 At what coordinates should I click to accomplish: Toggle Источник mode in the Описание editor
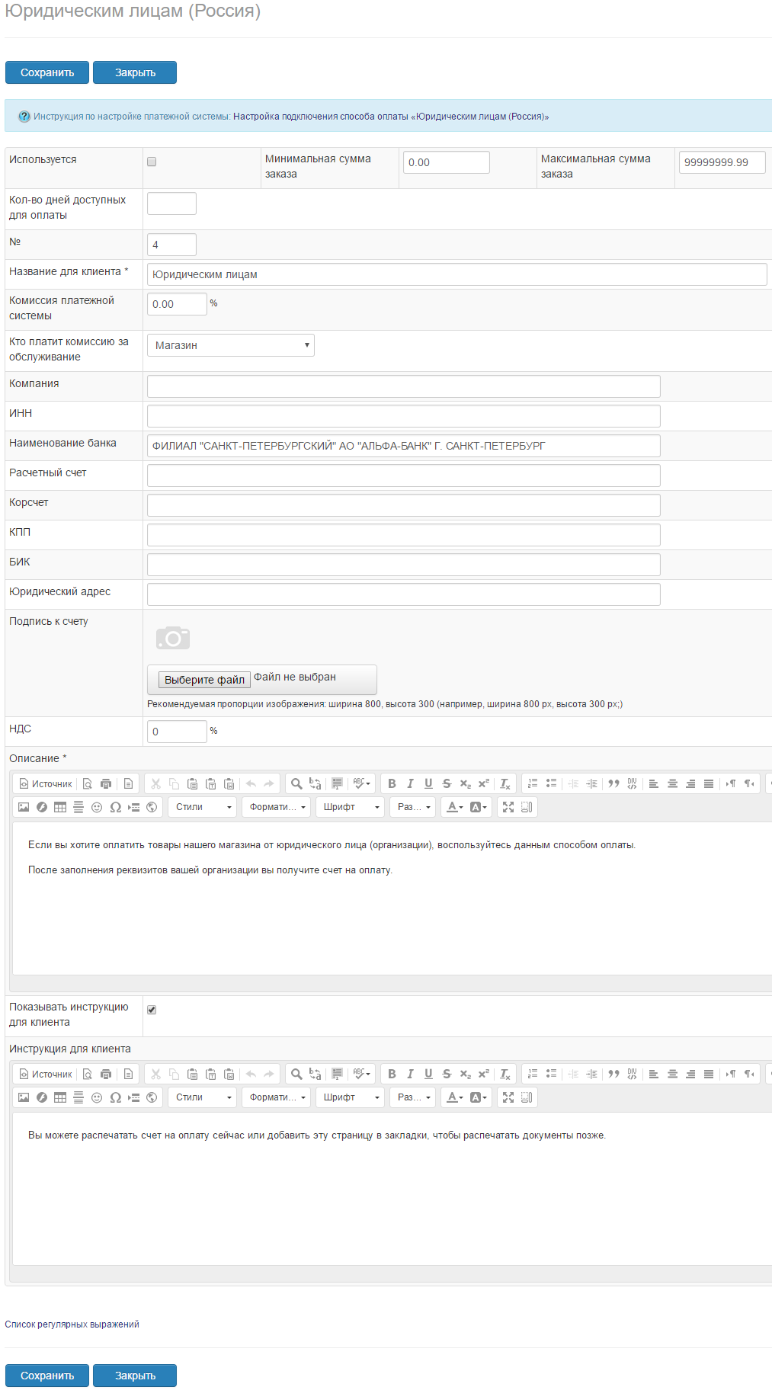[46, 783]
